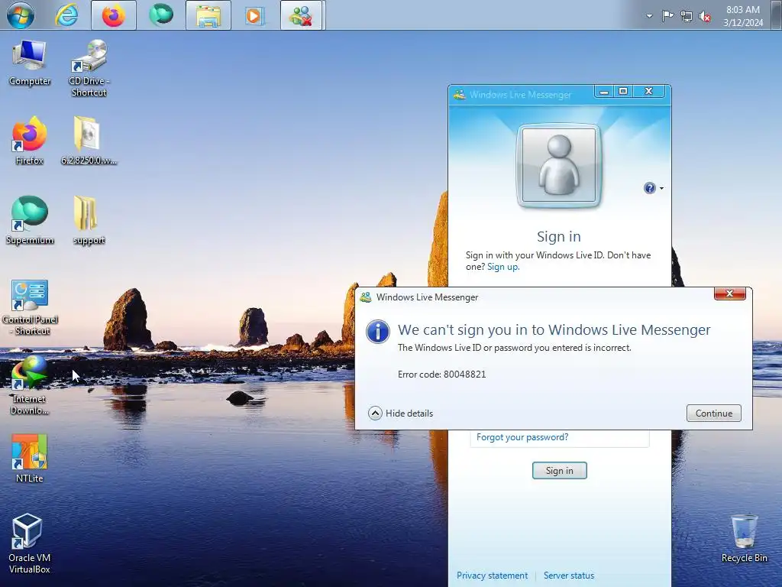
Task: Select the Oracle VM VirtualBox shortcut
Action: coord(29,544)
